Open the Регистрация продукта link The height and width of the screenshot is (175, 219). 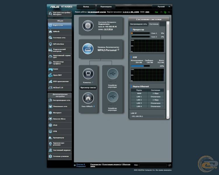click(x=112, y=164)
